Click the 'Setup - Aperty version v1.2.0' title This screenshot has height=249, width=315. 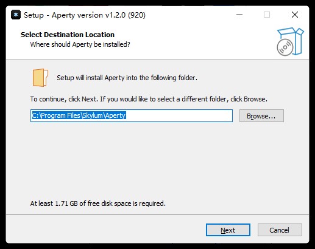click(x=85, y=15)
